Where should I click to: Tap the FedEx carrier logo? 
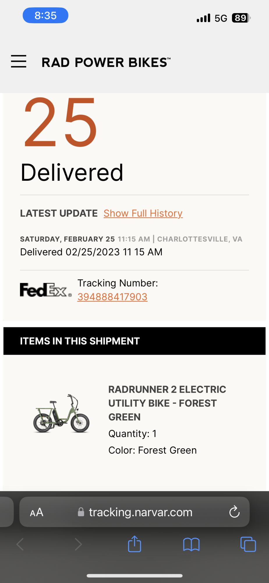pos(46,290)
